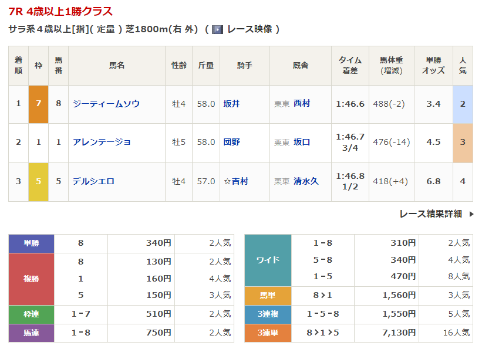Open horse デルシエロ page
Viewport: 482px width, 349px height.
93,181
